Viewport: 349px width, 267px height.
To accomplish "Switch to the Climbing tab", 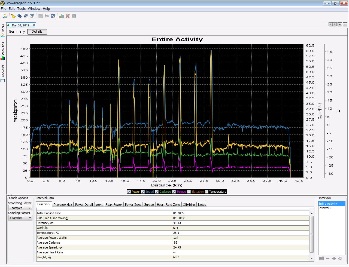I will tap(189, 204).
